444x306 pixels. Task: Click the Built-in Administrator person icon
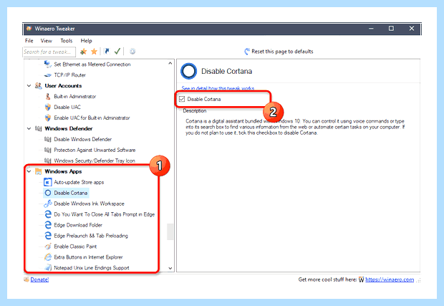pyautogui.click(x=47, y=96)
